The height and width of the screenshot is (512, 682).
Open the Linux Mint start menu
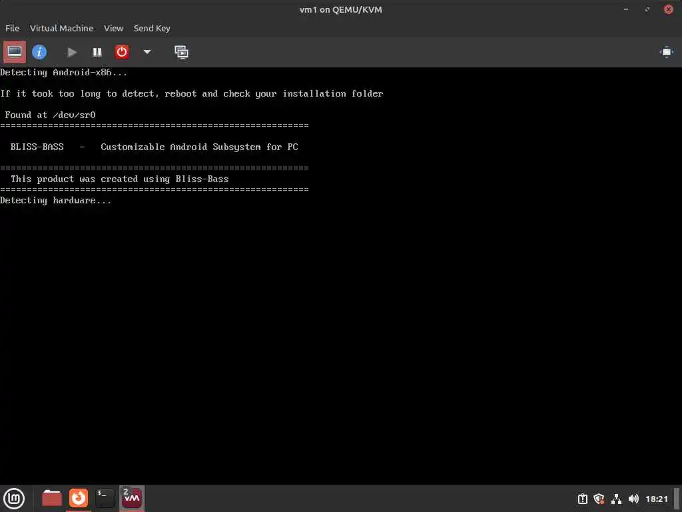click(x=14, y=499)
